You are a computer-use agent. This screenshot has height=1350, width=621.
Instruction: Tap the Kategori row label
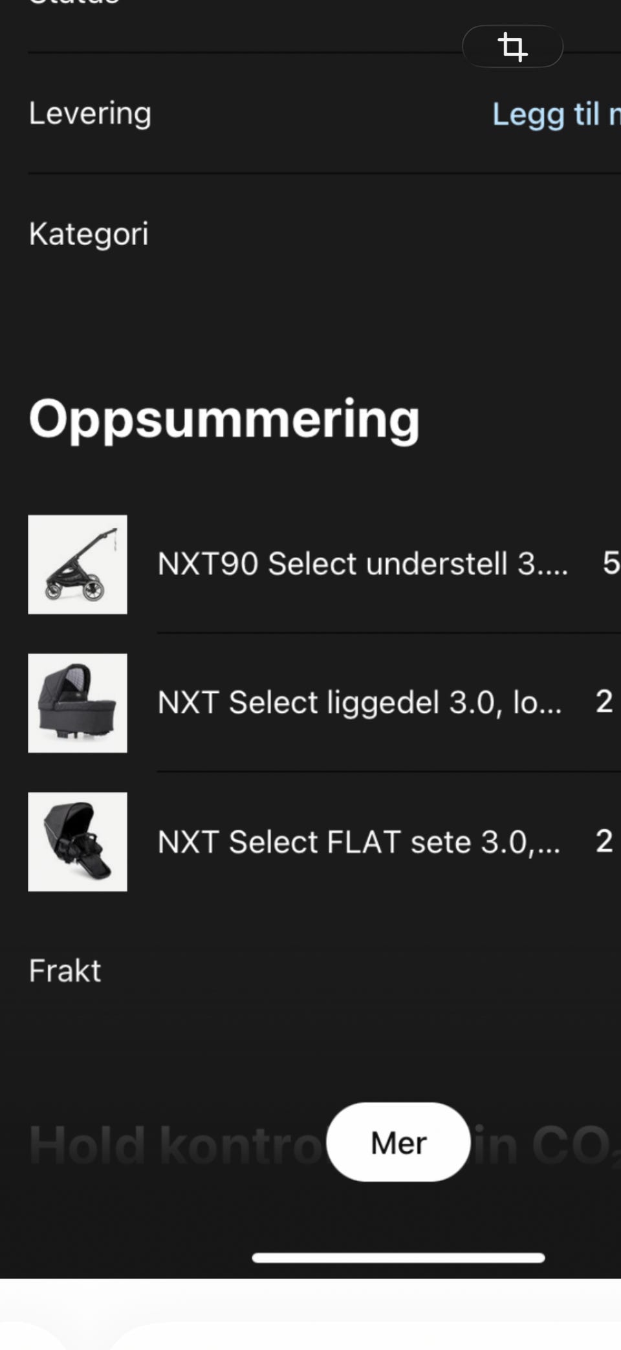click(x=89, y=234)
